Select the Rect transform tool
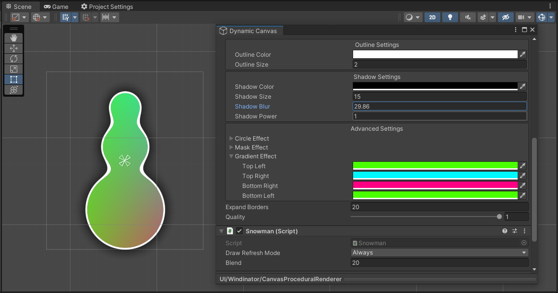Viewport: 558px width, 293px height. pos(13,79)
